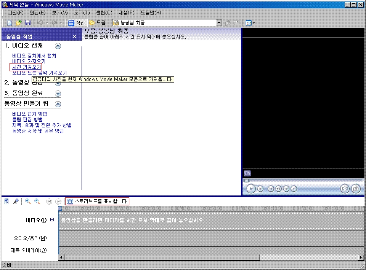
Task: Undo the last action
Action: coord(40,23)
